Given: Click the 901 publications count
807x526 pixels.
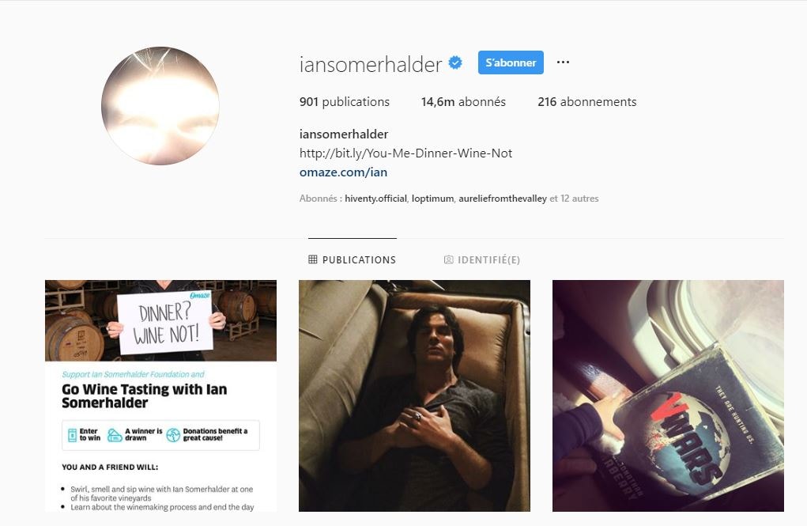Looking at the screenshot, I should point(345,102).
